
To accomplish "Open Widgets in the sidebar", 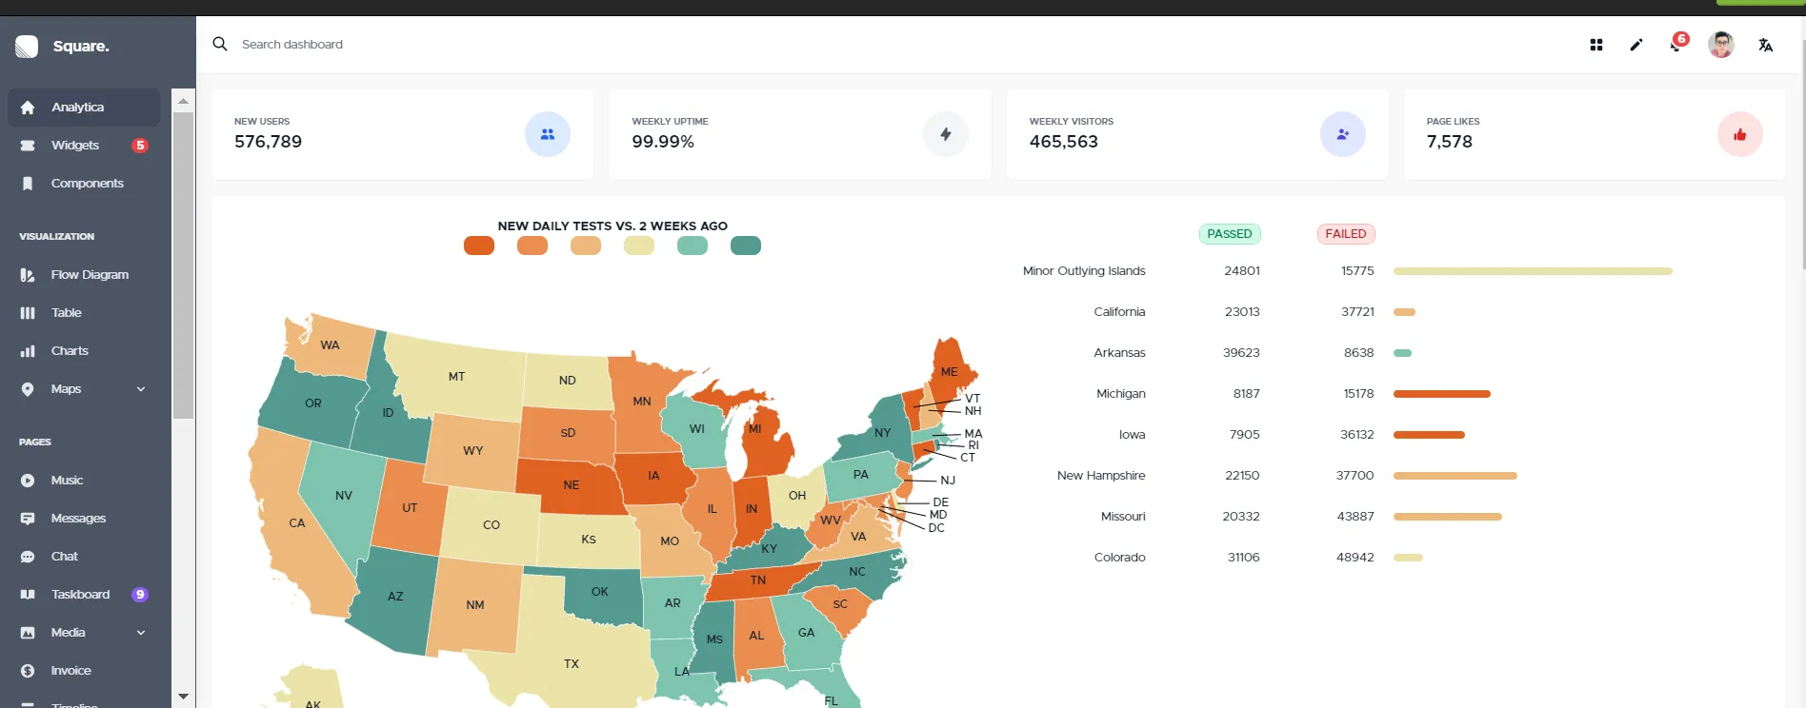I will tap(75, 146).
